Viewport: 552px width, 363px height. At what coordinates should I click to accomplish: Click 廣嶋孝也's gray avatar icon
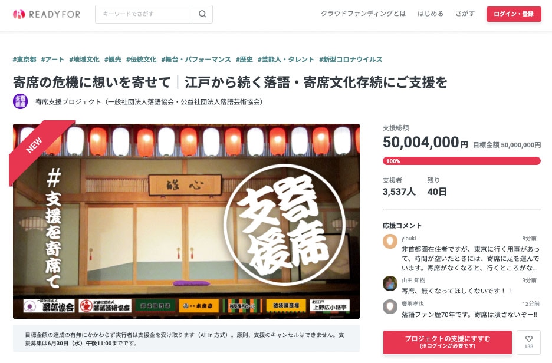point(390,306)
